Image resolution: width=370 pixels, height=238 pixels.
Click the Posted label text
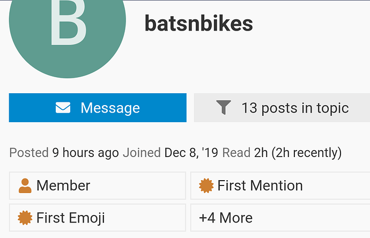[29, 153]
